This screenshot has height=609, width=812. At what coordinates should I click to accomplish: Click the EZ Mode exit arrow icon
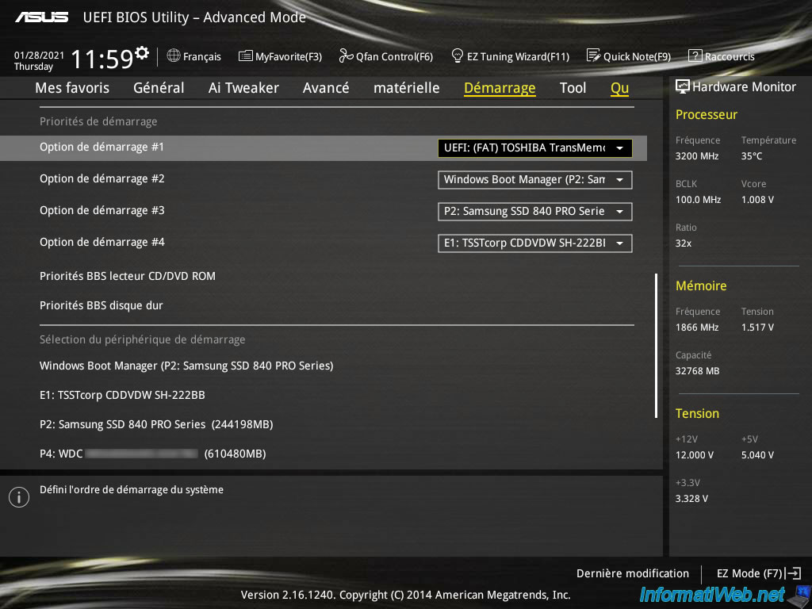click(794, 573)
